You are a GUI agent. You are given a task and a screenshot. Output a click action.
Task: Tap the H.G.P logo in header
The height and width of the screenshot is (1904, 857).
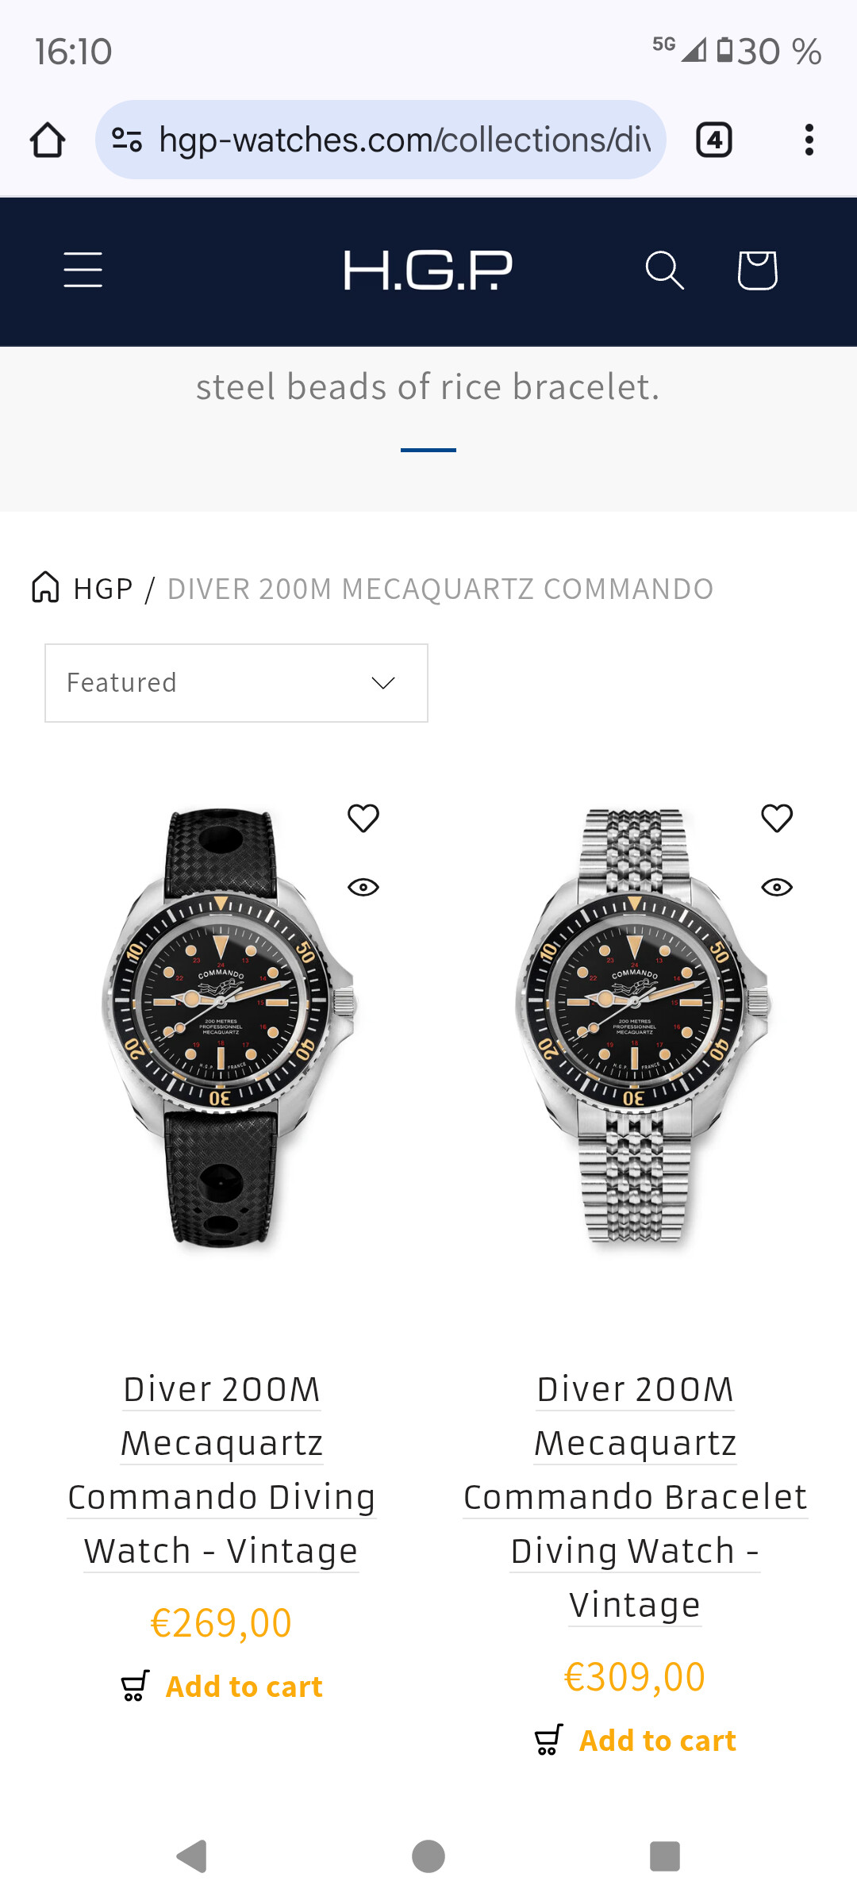[x=428, y=271]
